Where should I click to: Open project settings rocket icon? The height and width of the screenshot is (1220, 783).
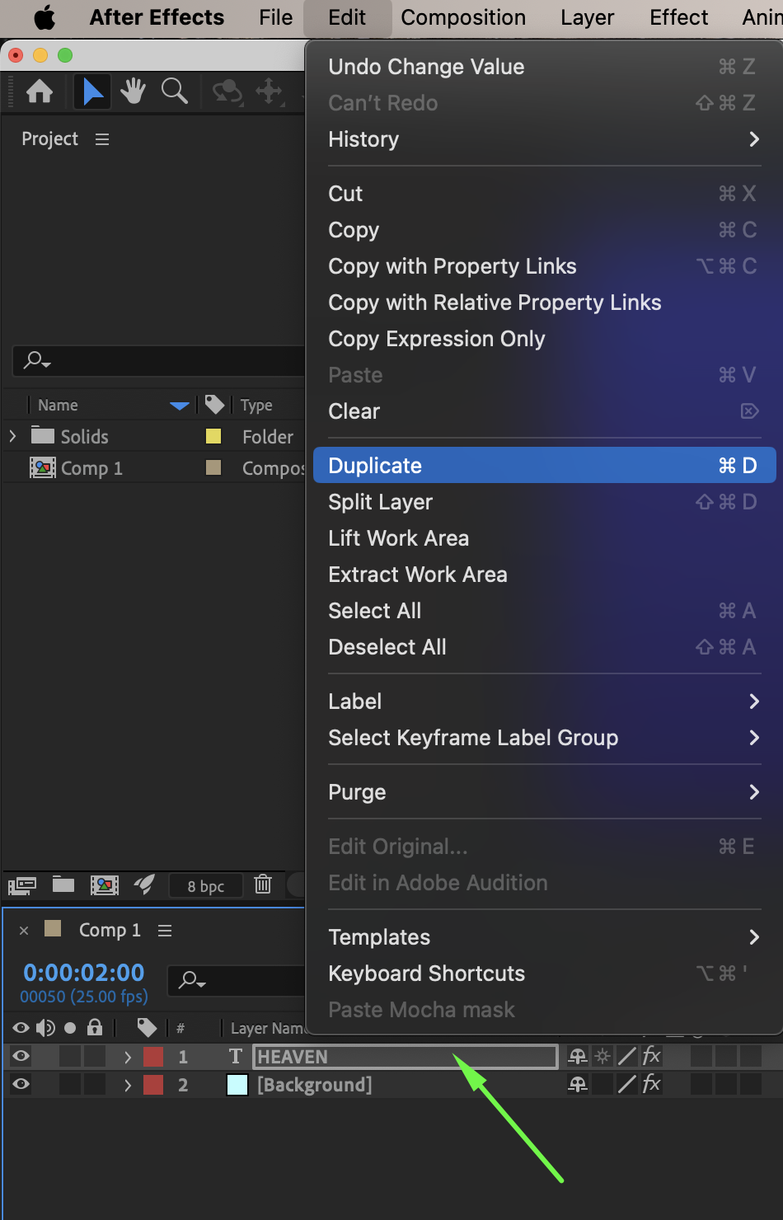144,884
